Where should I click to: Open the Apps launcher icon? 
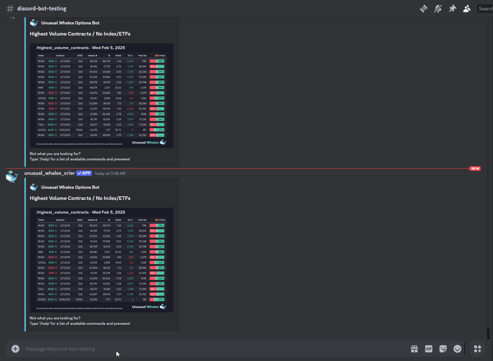(478, 349)
